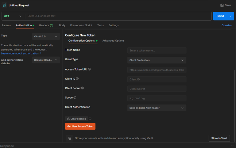Click the Enter URL input field

pyautogui.click(x=118, y=16)
